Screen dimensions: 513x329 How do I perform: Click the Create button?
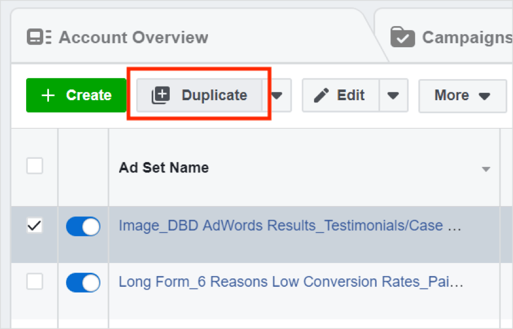pyautogui.click(x=76, y=95)
